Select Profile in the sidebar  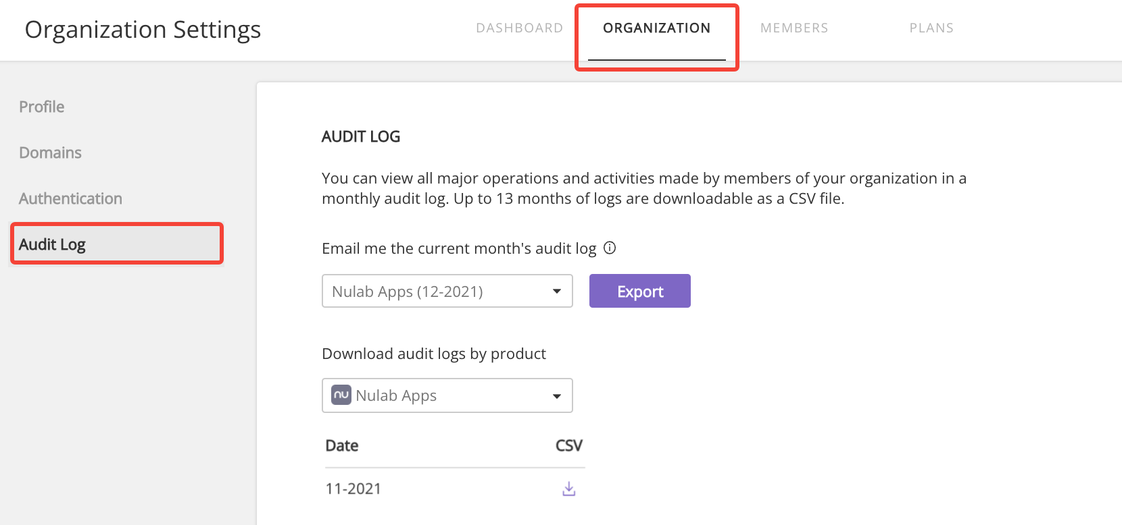(x=42, y=107)
